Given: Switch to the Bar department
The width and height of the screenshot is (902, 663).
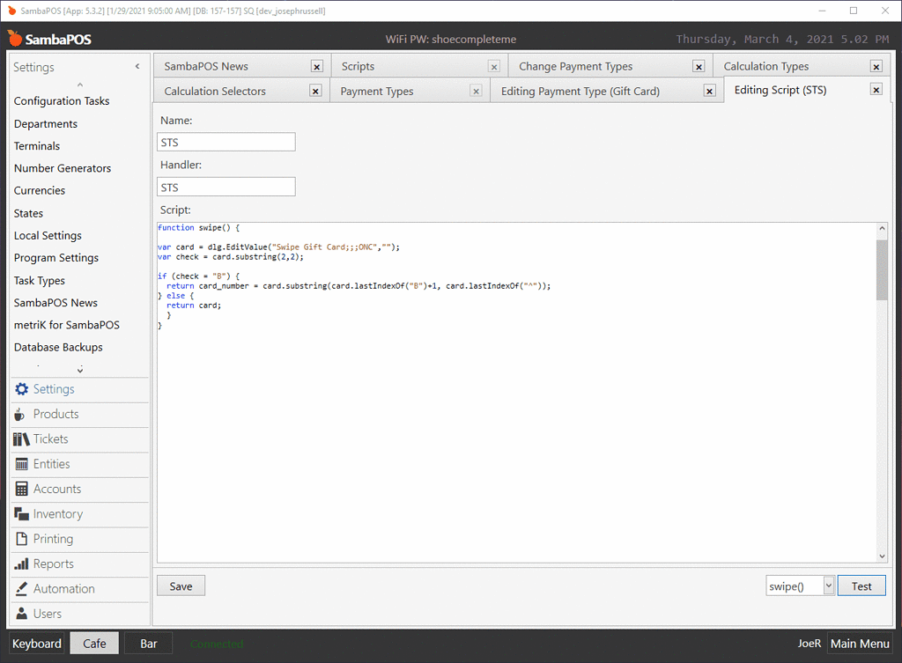Looking at the screenshot, I should coord(148,643).
